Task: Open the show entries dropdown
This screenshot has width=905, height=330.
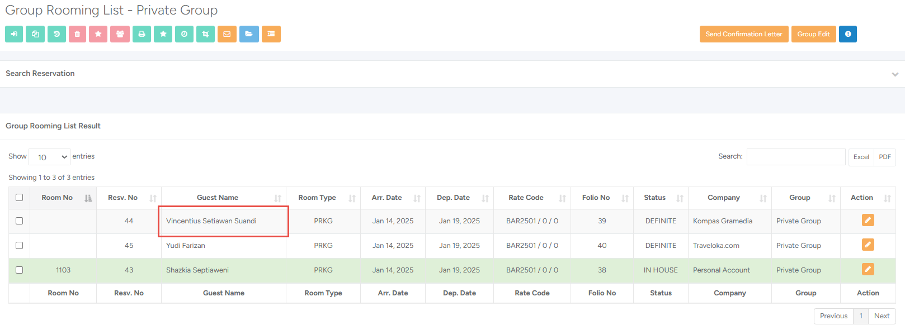Action: coord(49,157)
